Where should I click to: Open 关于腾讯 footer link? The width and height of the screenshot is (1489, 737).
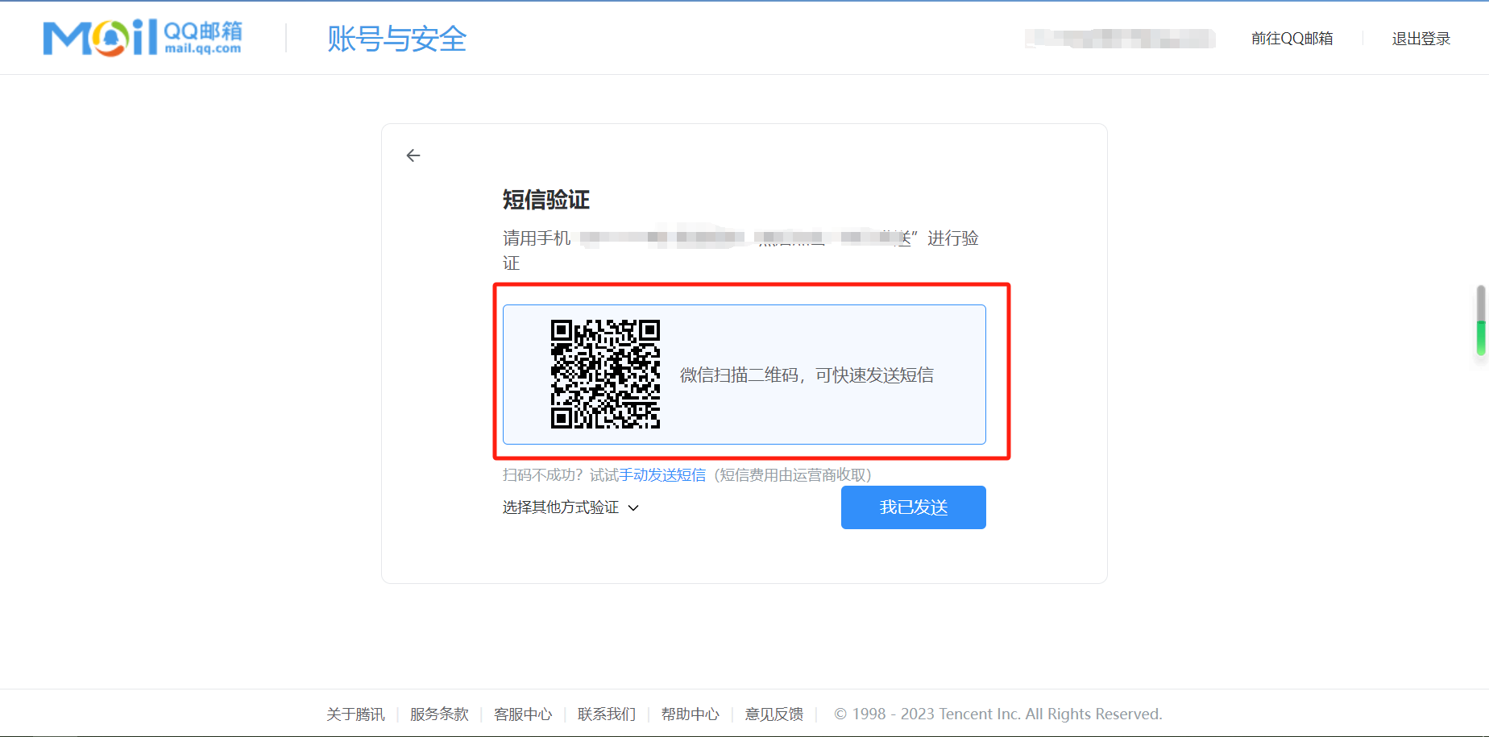(355, 714)
